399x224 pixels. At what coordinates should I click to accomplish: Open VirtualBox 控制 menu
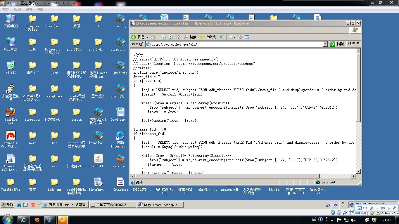click(6, 10)
